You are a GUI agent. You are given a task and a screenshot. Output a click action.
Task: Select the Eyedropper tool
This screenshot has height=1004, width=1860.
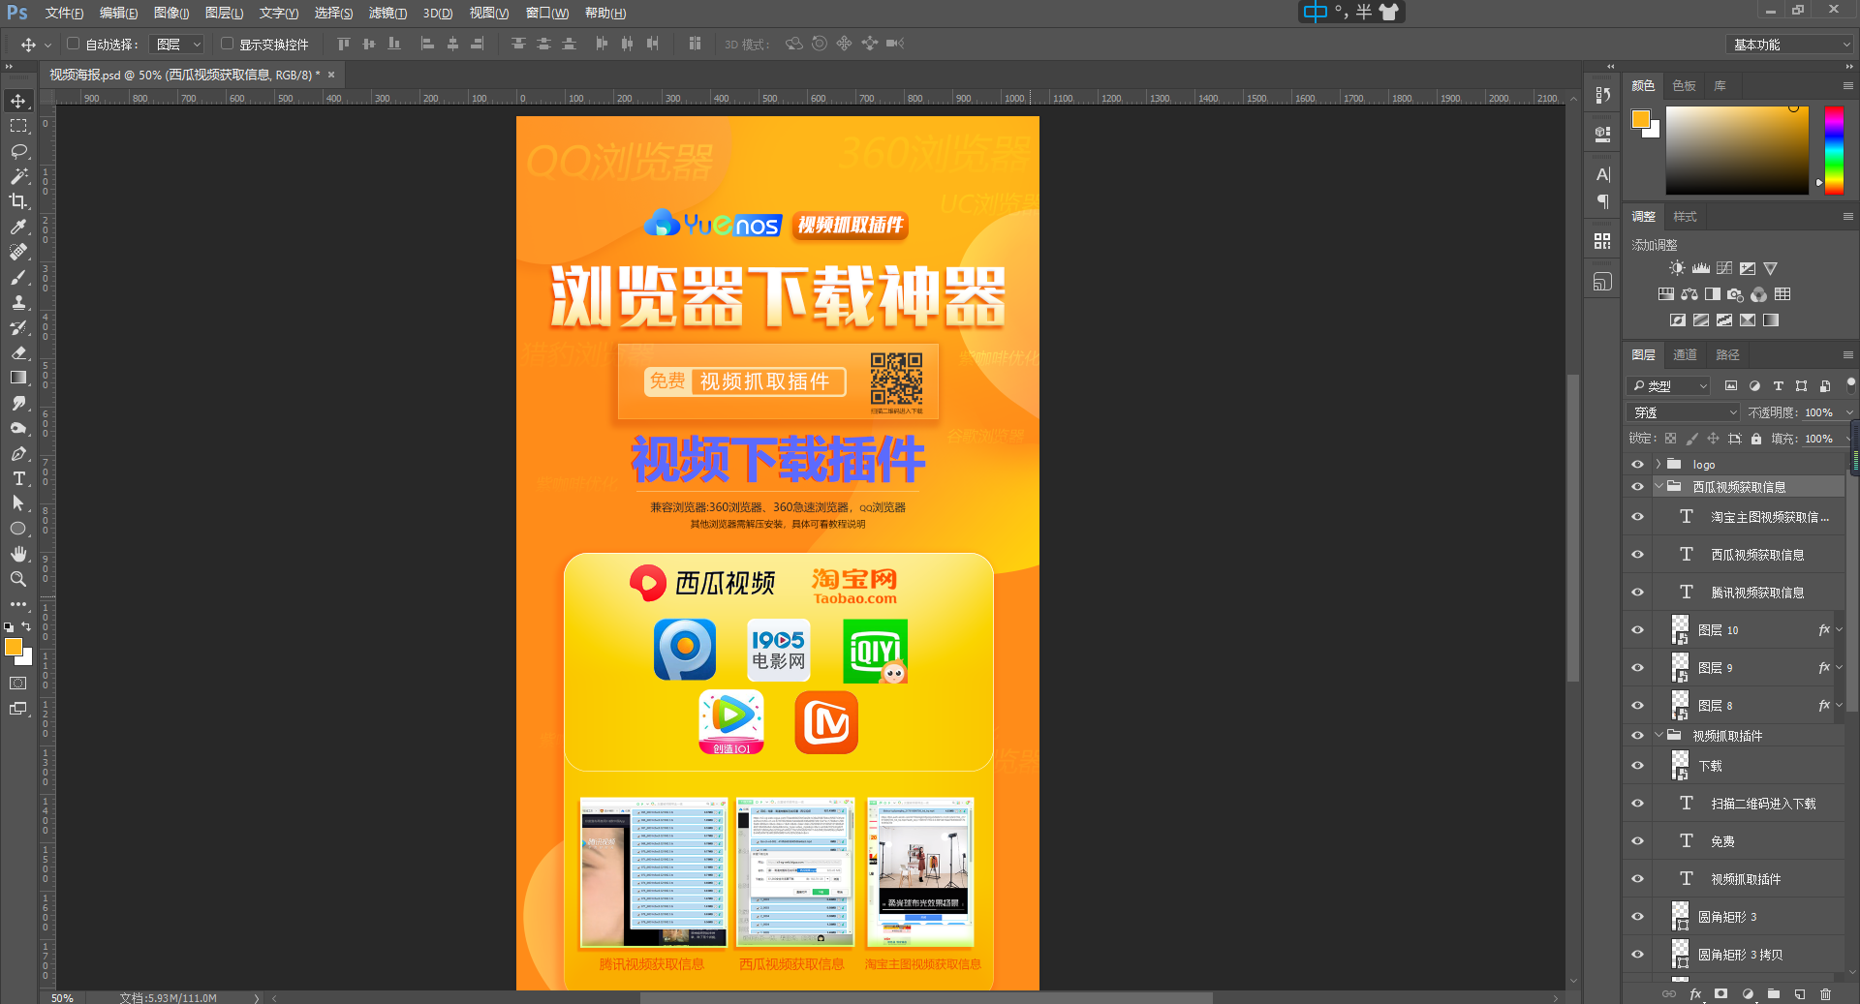pos(18,227)
